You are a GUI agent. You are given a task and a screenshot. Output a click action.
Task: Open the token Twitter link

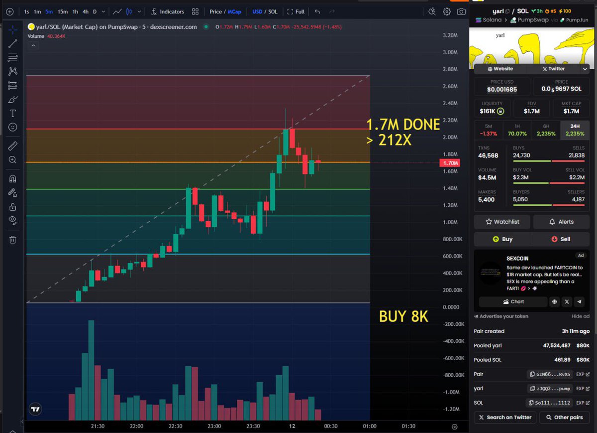point(553,69)
